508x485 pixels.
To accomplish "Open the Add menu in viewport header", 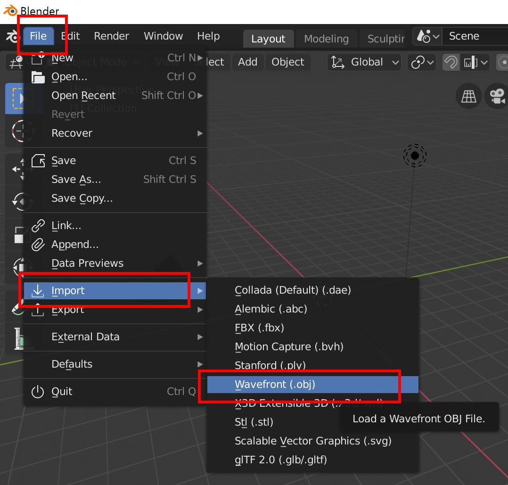I will pos(247,62).
